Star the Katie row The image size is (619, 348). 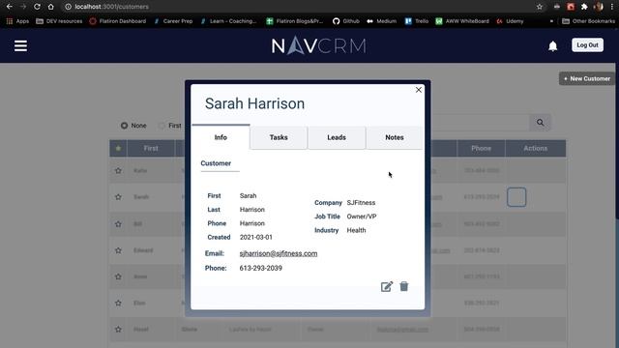pos(118,170)
